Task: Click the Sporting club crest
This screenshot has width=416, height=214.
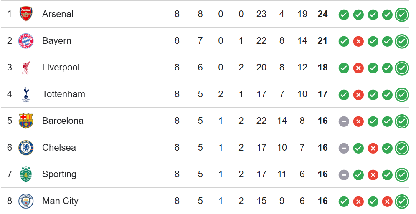Action: (x=26, y=174)
